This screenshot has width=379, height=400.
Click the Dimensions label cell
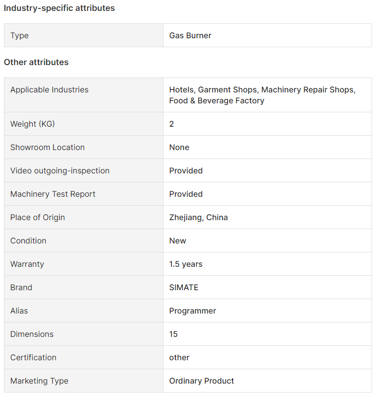tap(83, 334)
